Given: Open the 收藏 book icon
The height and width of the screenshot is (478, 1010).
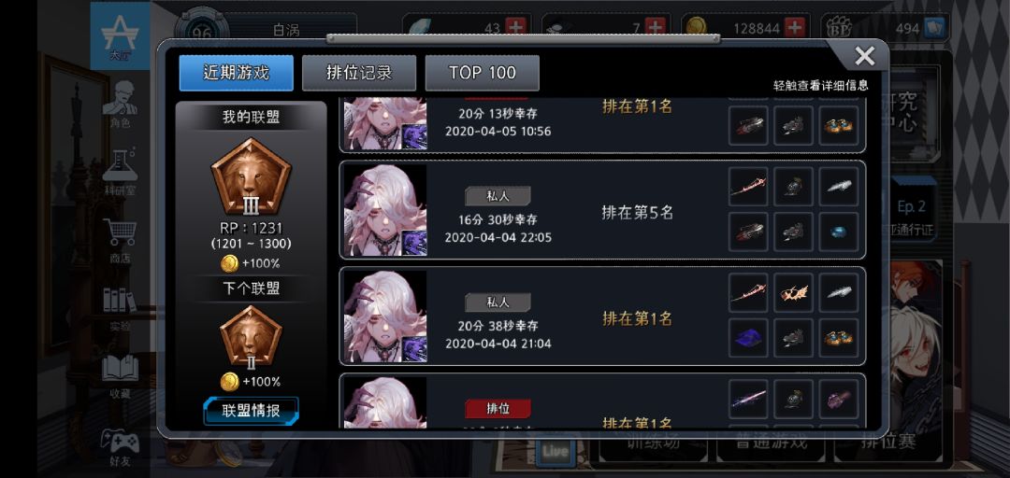Looking at the screenshot, I should [120, 375].
